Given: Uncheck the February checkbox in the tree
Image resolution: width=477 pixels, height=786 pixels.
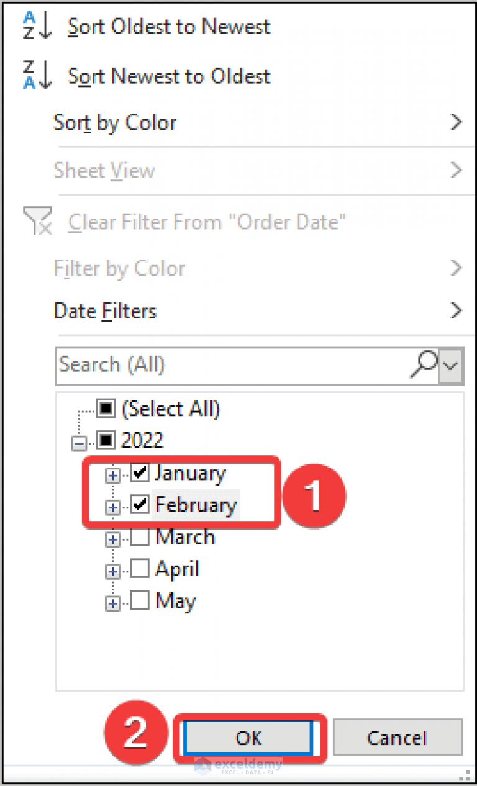Looking at the screenshot, I should 139,505.
